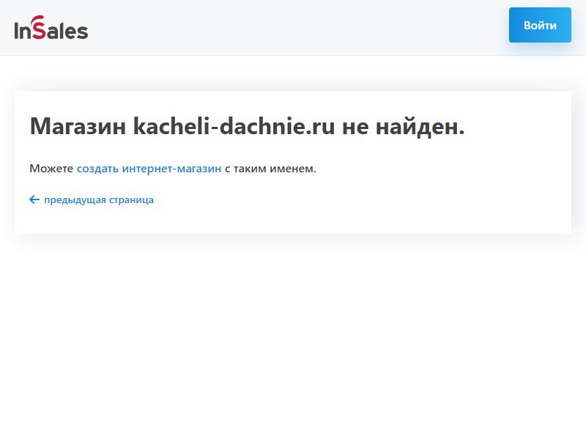
Task: Click the text с таким именем
Action: coord(270,169)
